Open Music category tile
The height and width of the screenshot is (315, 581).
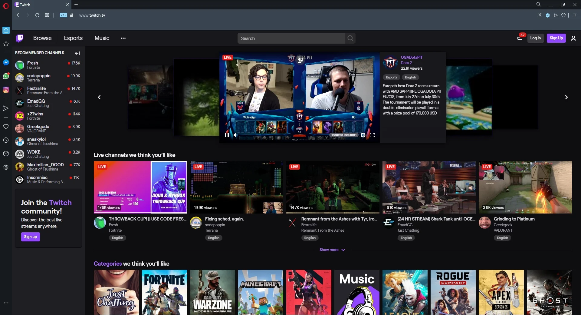click(357, 292)
